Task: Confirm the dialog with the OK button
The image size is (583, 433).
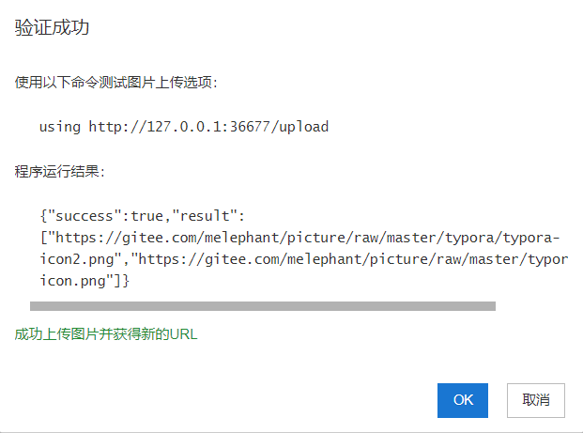Action: point(463,400)
